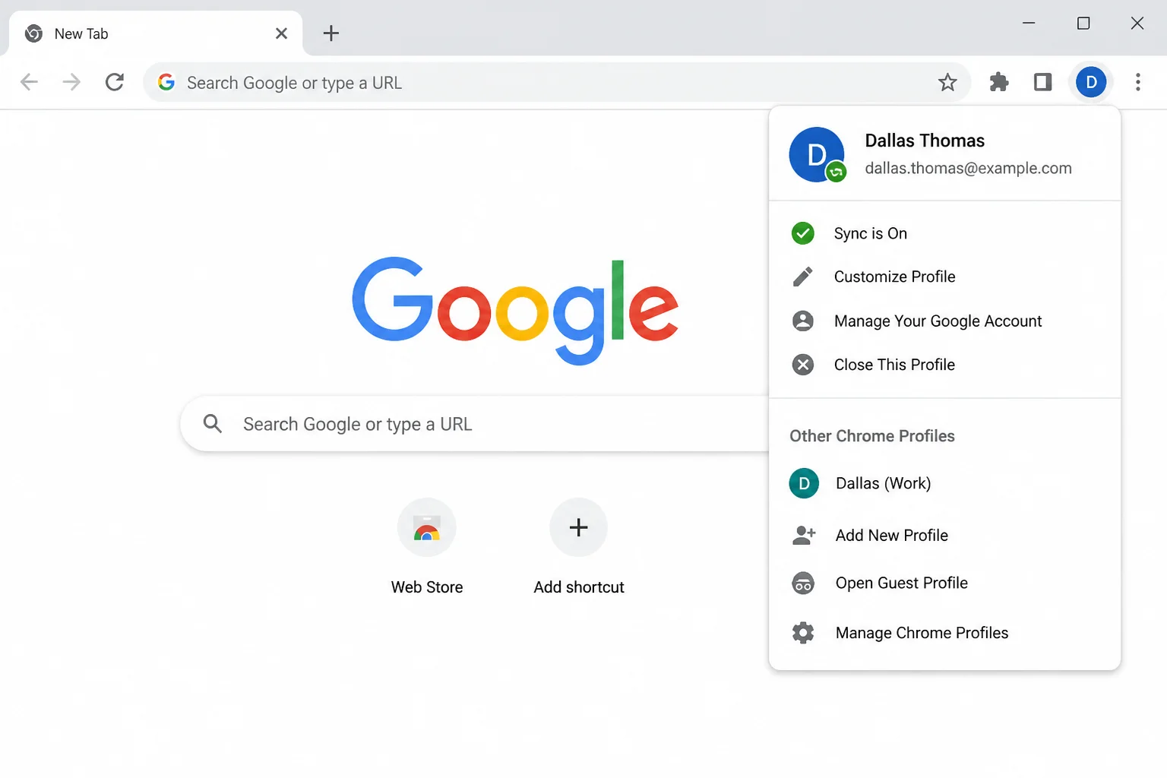
Task: Click Sync is On
Action: click(944, 233)
